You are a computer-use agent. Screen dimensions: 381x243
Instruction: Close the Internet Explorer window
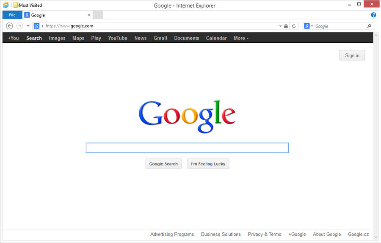click(x=372, y=4)
